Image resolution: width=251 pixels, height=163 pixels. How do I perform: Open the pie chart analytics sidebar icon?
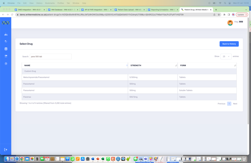click(6, 41)
